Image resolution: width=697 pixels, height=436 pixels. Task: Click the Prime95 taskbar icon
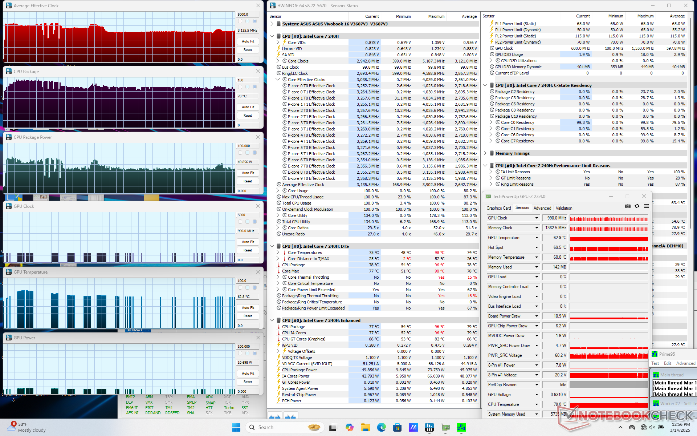coord(461,427)
